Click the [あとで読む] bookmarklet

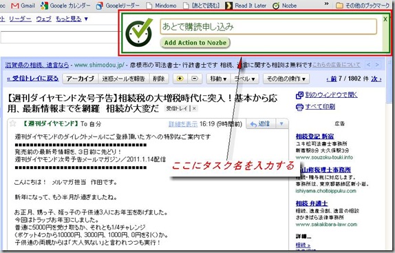[201, 6]
